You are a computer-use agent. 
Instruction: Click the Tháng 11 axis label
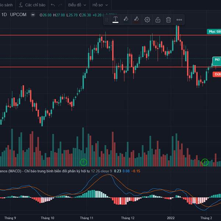click(x=87, y=218)
